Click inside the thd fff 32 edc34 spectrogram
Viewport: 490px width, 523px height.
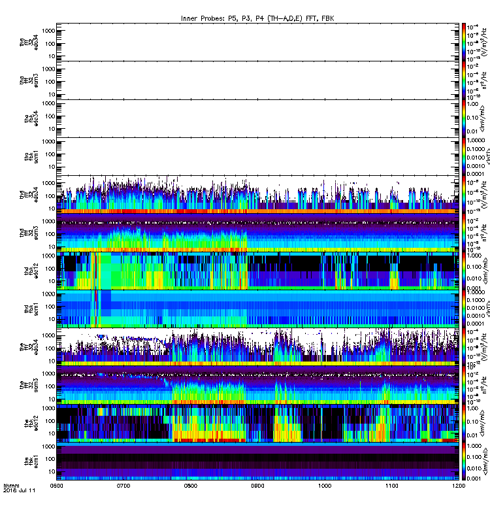click(257, 194)
